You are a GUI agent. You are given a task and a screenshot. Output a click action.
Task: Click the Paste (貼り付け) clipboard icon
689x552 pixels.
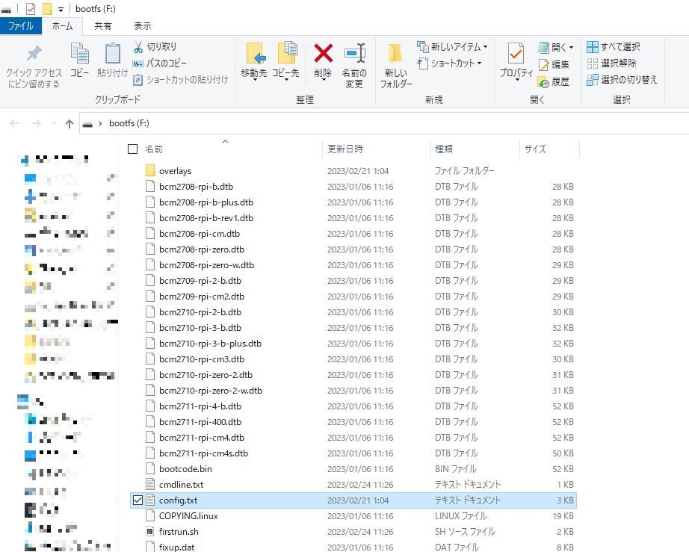tap(113, 54)
